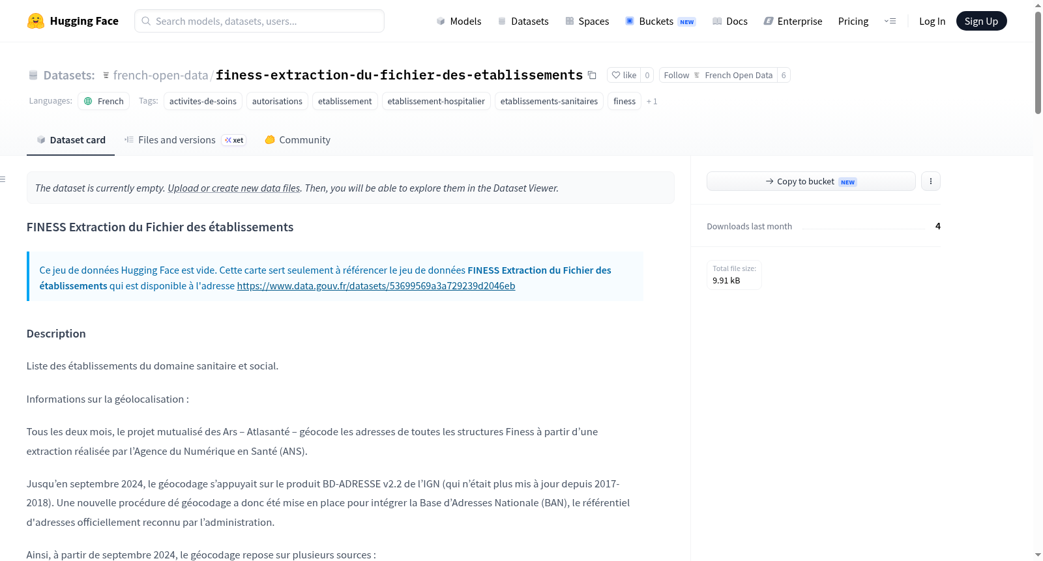Click the xet badge on Files tab
The image size is (1043, 561).
[x=234, y=140]
